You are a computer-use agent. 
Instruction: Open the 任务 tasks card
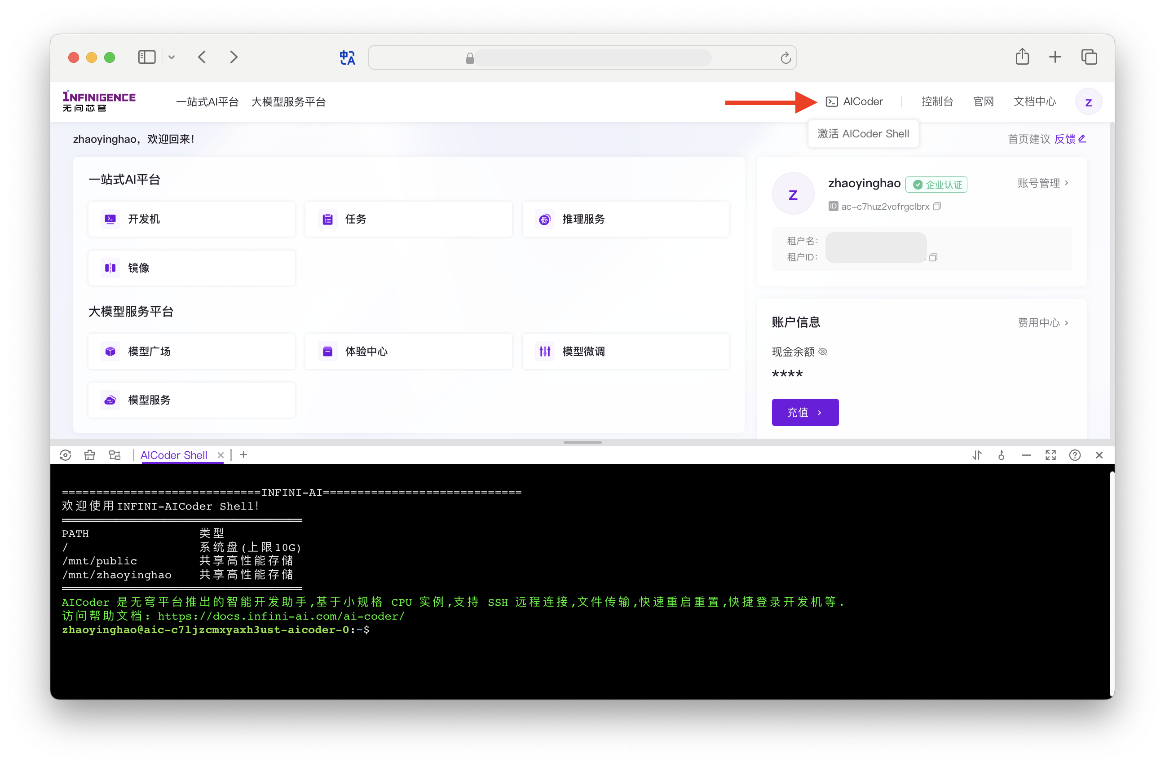click(408, 219)
